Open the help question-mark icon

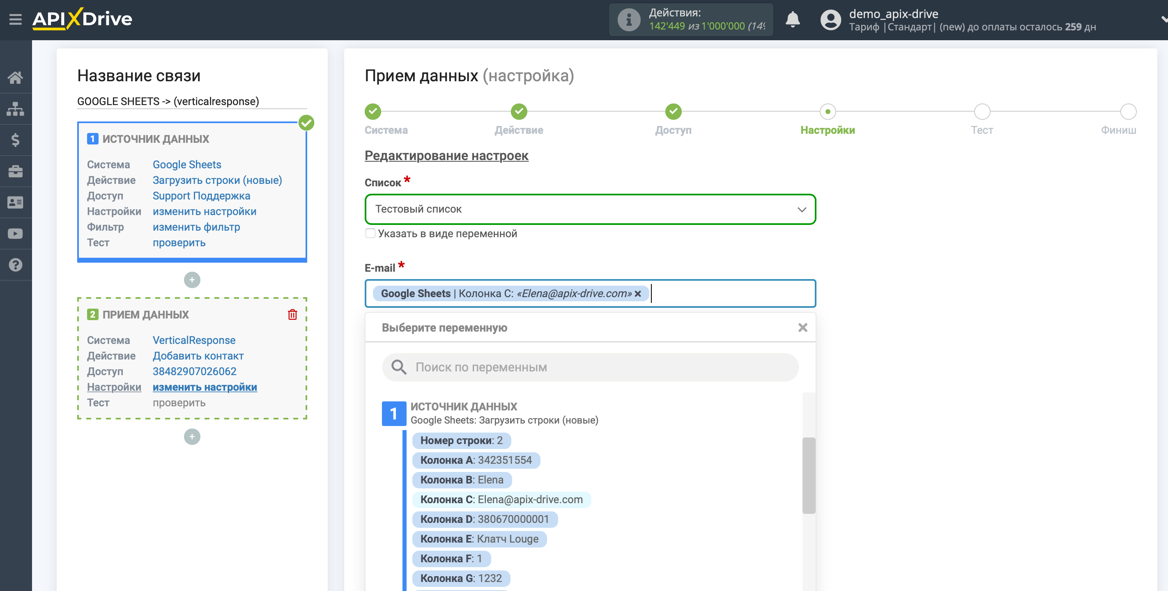click(x=16, y=265)
